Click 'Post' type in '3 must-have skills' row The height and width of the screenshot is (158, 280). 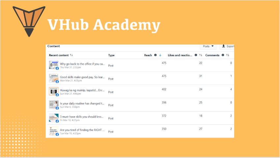111,118
